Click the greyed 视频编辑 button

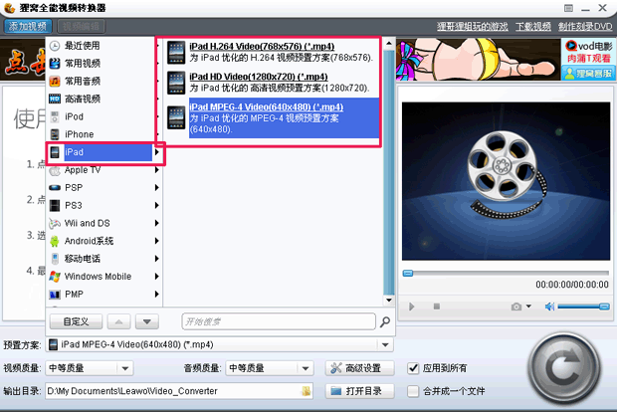coord(81,27)
